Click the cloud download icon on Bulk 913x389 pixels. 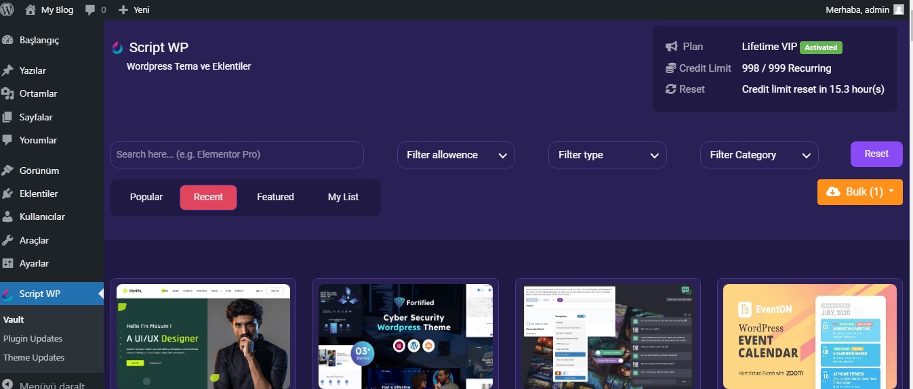(x=833, y=192)
